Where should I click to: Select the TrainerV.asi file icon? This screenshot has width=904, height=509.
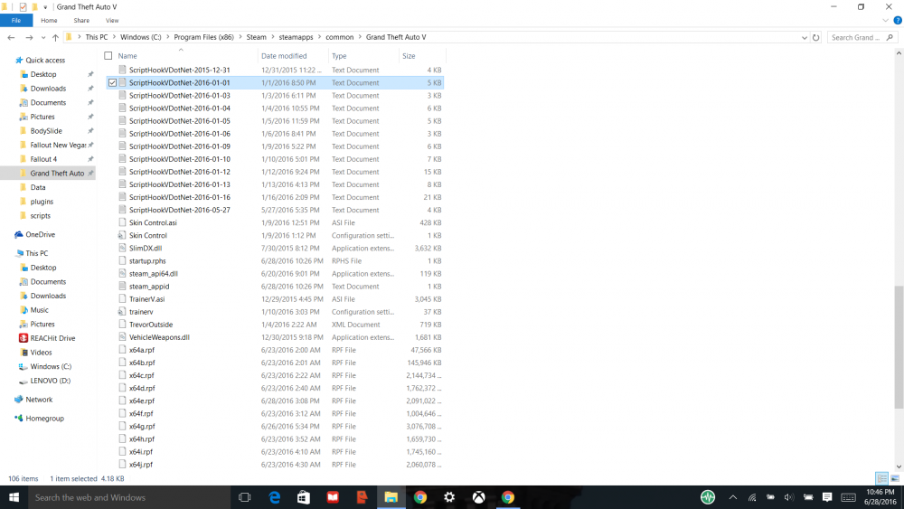tap(122, 298)
